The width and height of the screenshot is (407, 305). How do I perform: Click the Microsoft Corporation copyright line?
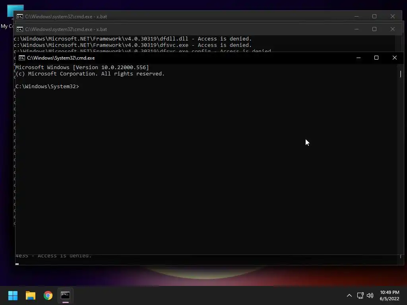click(x=90, y=73)
